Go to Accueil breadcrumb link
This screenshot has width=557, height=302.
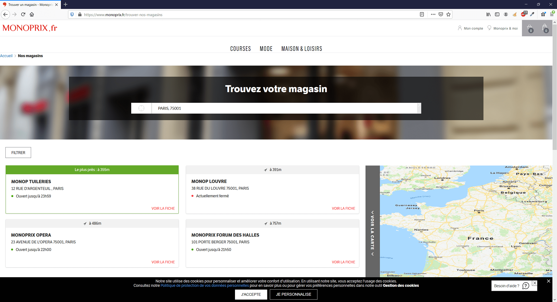pyautogui.click(x=6, y=56)
